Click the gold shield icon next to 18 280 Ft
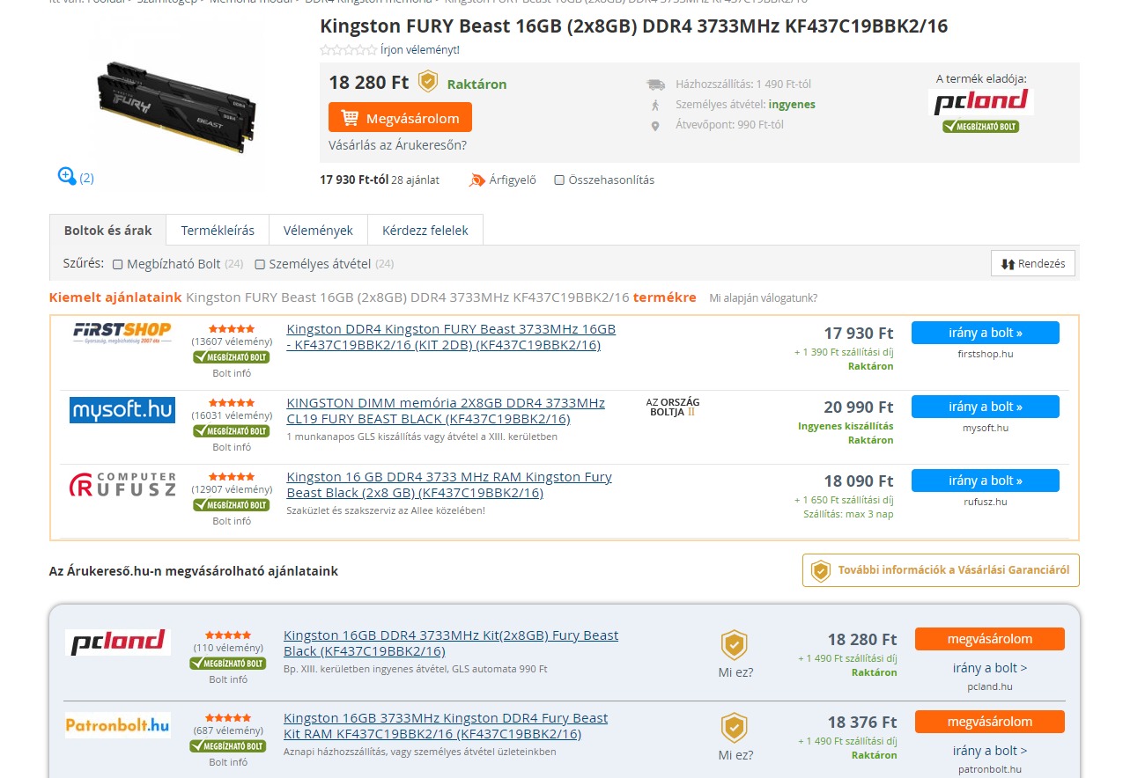 coord(427,82)
